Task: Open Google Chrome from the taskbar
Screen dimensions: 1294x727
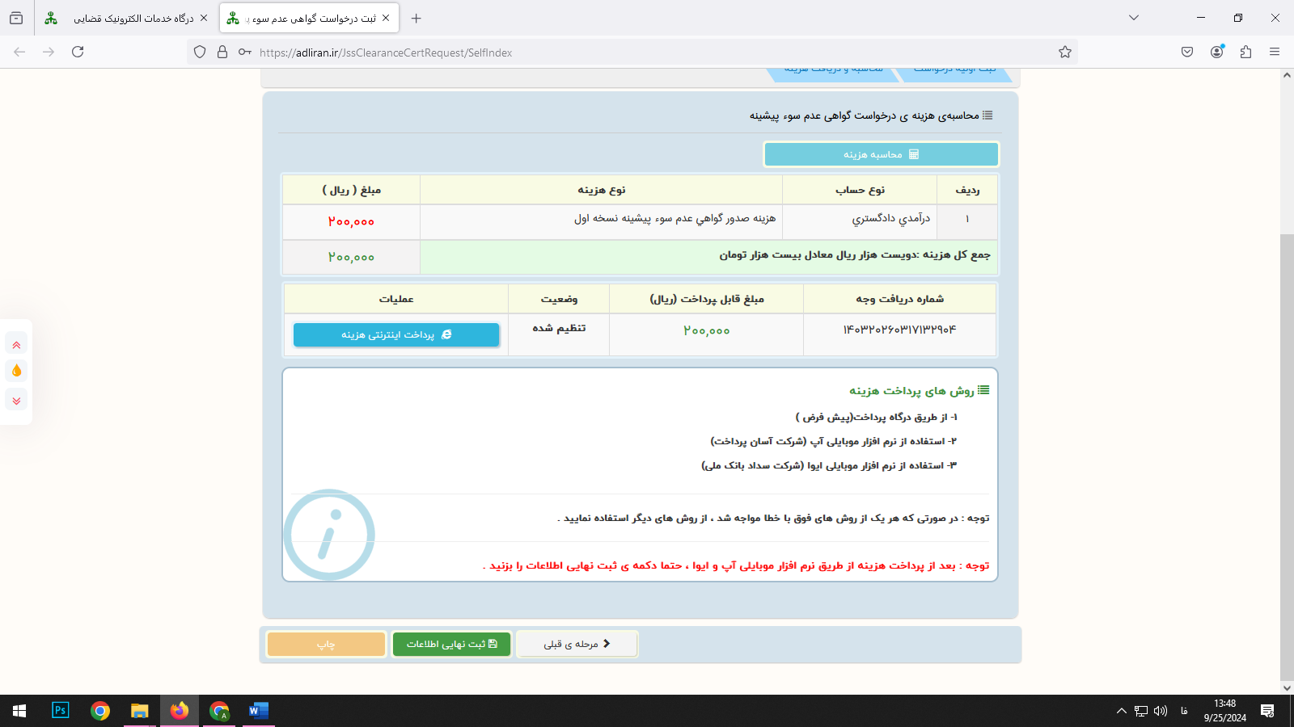Action: pyautogui.click(x=100, y=711)
